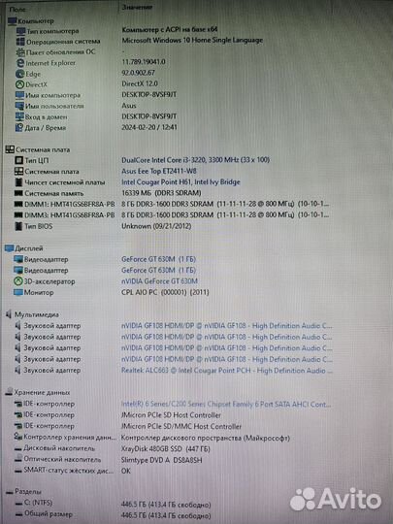Image resolution: width=393 pixels, height=524 pixels.
Task: Click the Дисковый накопитель drive icon
Action: click(x=18, y=448)
